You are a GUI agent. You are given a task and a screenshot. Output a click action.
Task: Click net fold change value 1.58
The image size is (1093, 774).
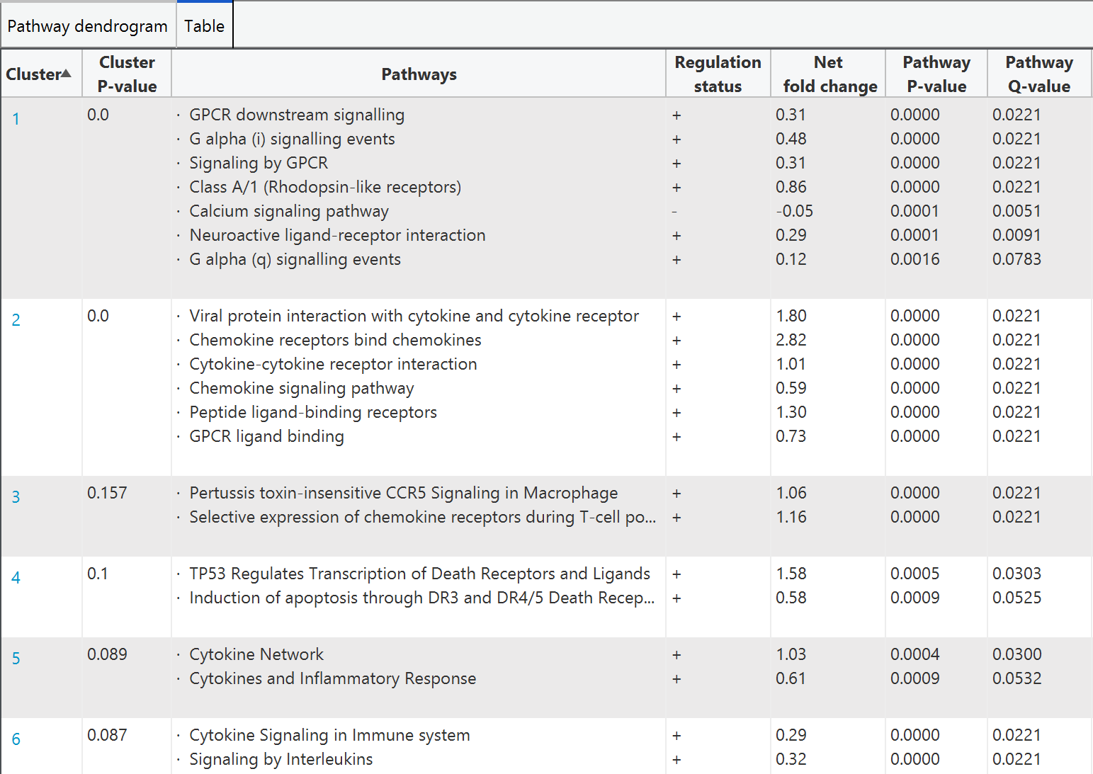click(x=791, y=574)
